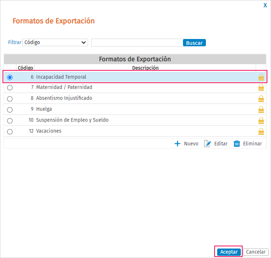Click the Nuevo label

191,144
